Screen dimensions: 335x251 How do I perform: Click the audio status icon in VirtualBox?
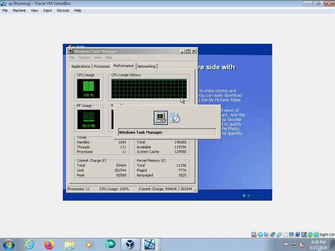coord(266,235)
